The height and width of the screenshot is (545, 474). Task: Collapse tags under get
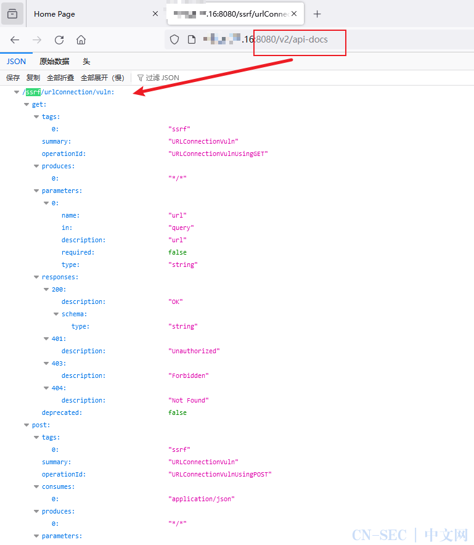[36, 117]
